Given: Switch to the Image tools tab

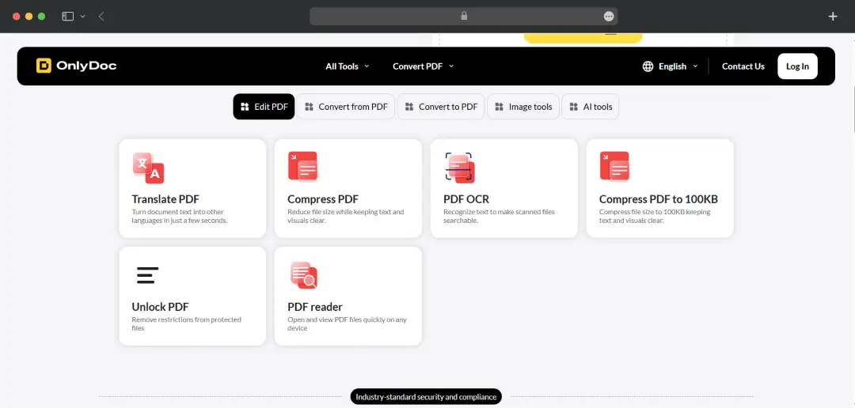Looking at the screenshot, I should point(523,107).
